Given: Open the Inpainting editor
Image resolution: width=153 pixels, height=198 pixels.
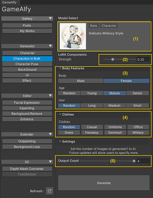Looking at the screenshot, I should pos(27,108).
